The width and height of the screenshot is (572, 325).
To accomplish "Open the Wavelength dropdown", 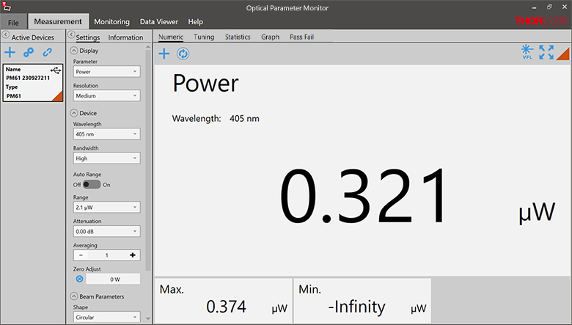I will pyautogui.click(x=106, y=134).
